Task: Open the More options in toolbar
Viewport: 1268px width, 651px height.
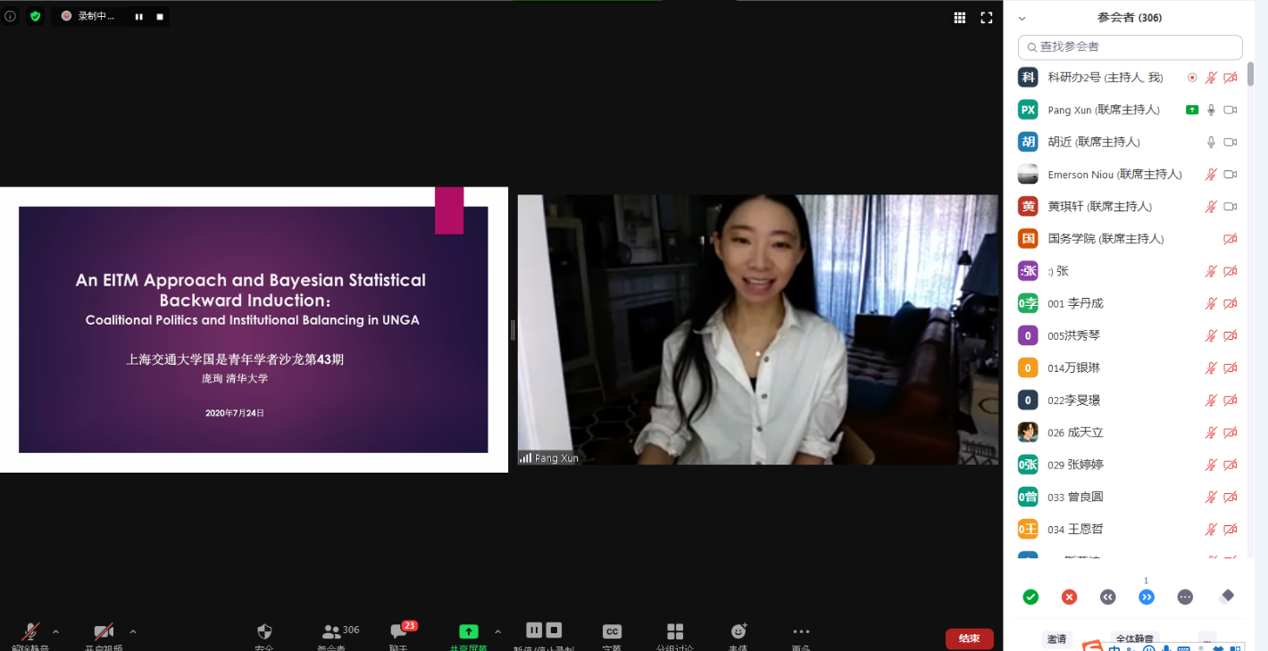Action: tap(801, 633)
